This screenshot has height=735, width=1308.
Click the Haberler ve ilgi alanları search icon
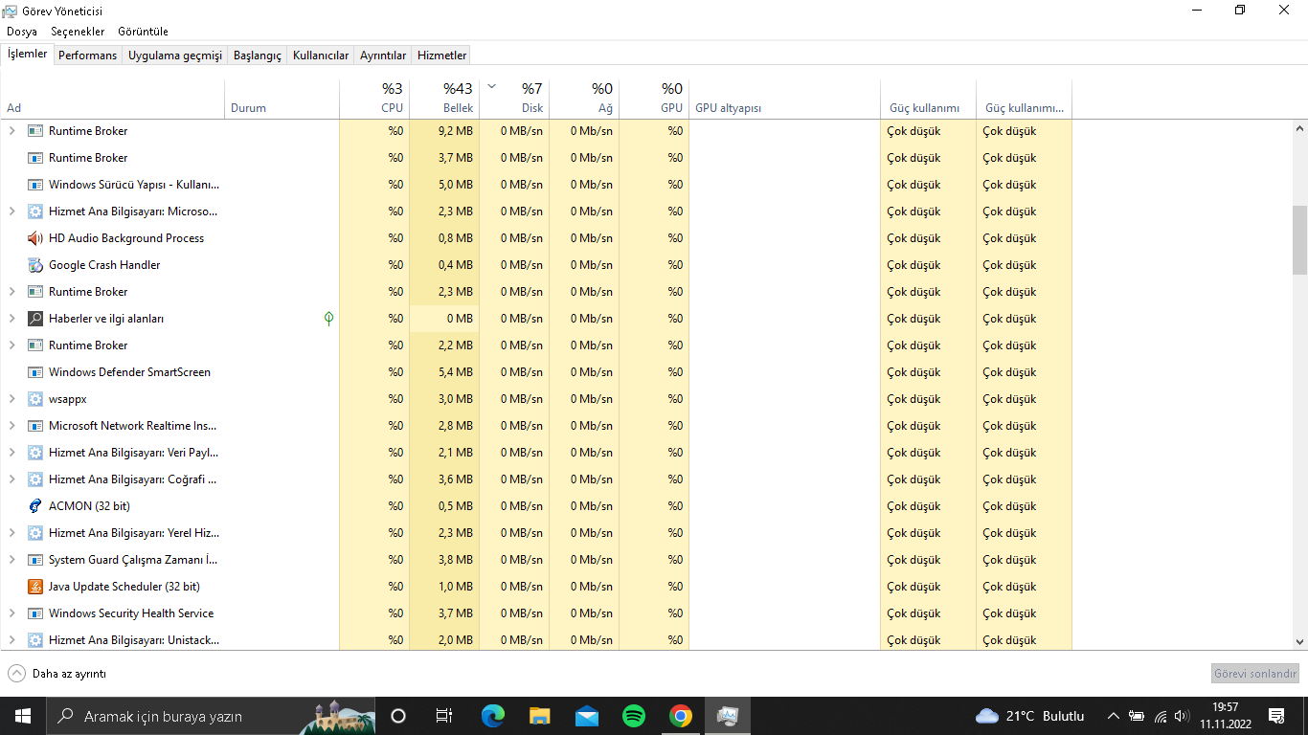pos(35,319)
